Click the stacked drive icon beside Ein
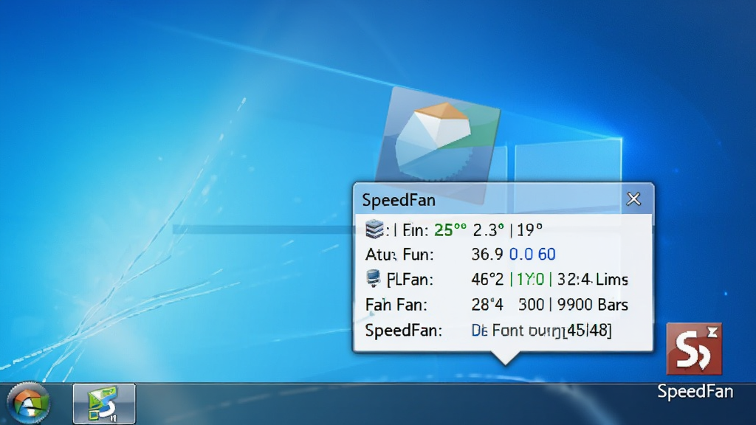Viewport: 756px width, 425px height. (x=374, y=229)
